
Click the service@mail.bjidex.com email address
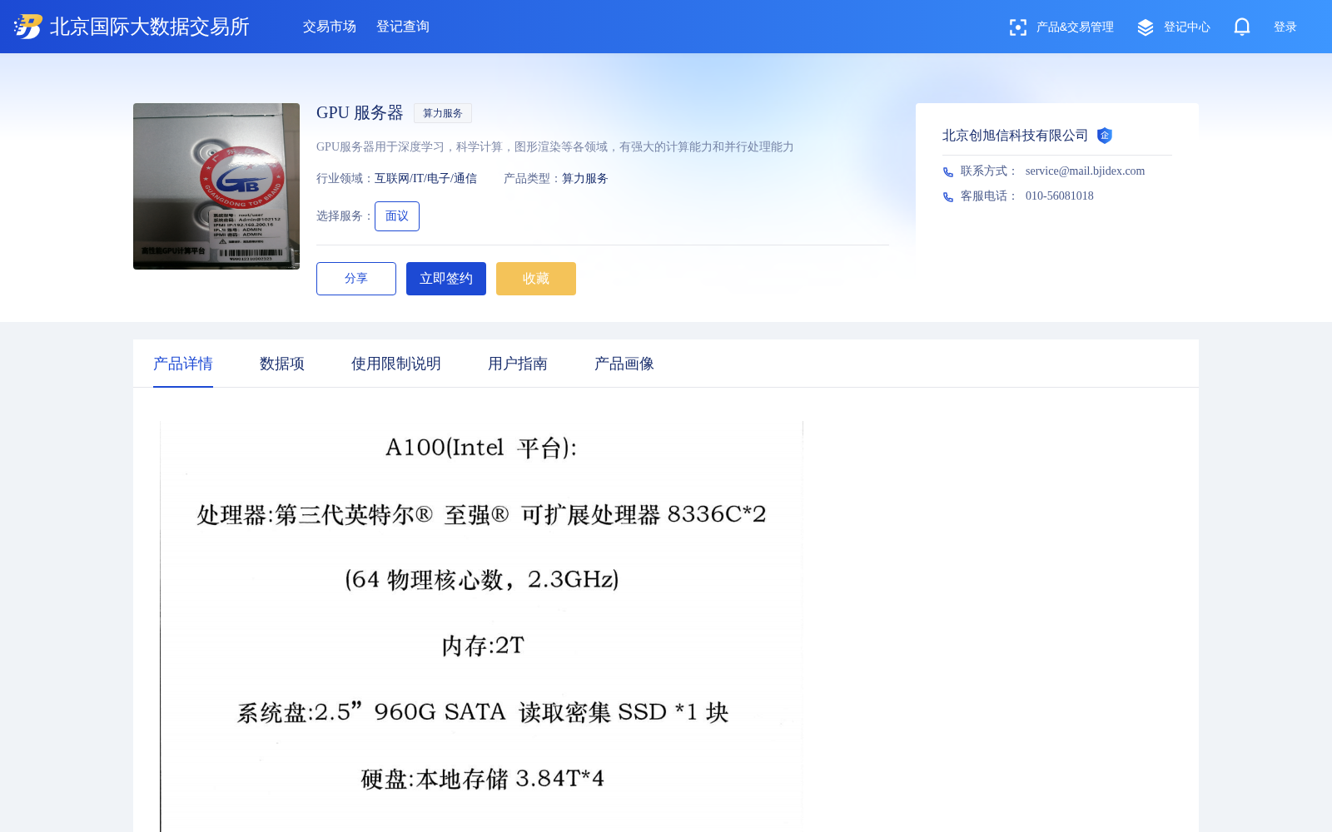pos(1085,171)
